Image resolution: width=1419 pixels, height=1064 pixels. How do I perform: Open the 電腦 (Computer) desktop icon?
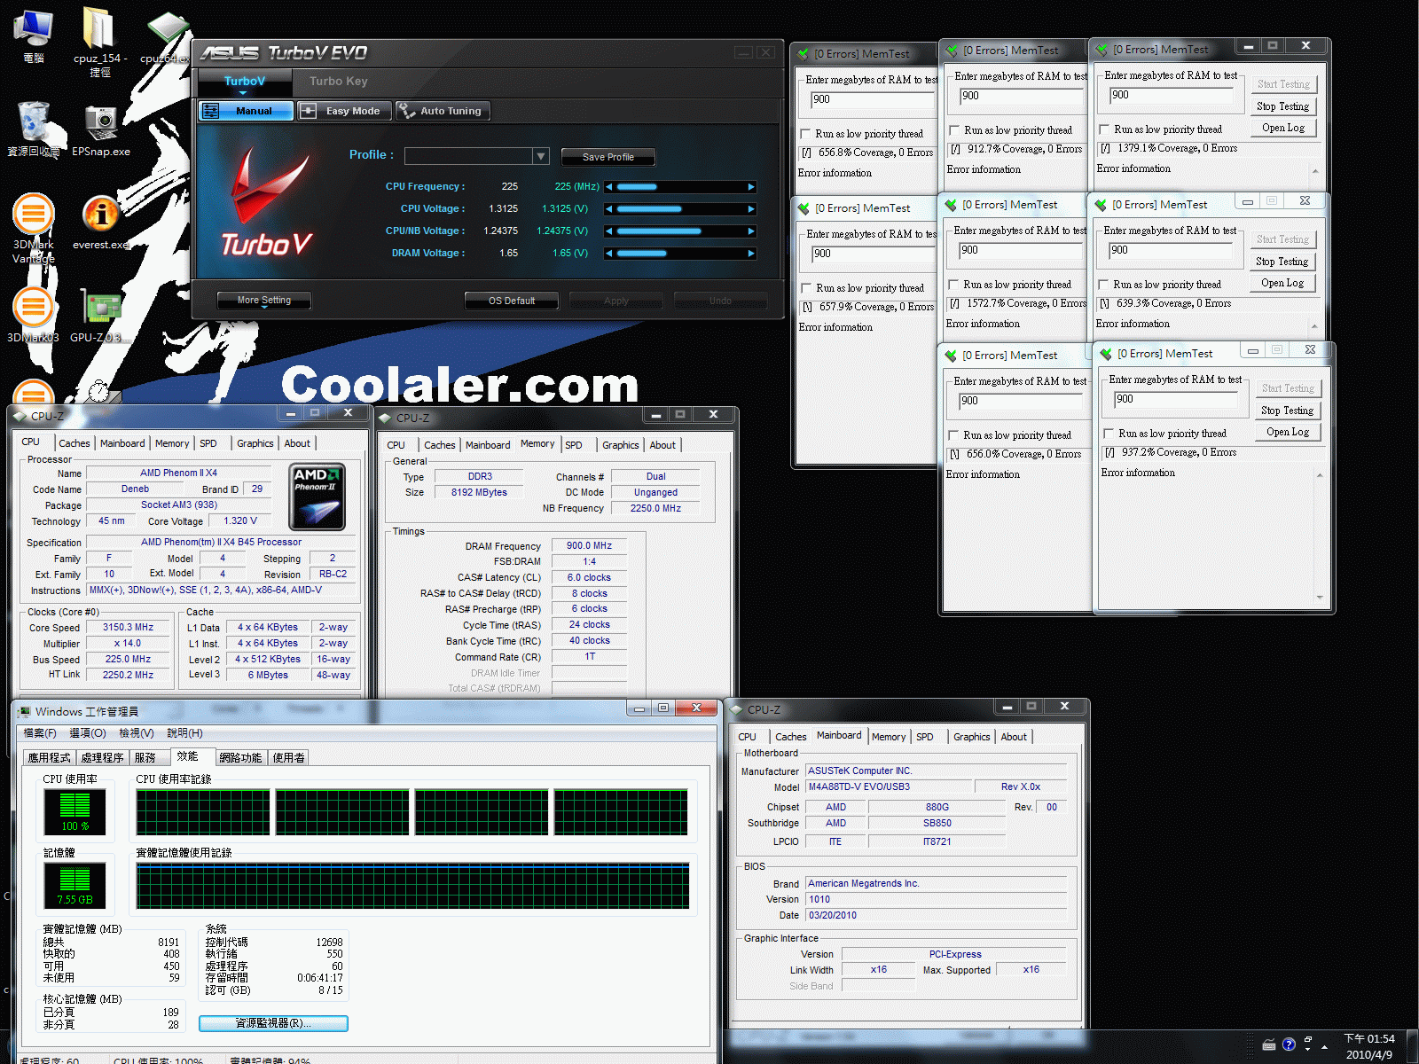click(x=34, y=35)
